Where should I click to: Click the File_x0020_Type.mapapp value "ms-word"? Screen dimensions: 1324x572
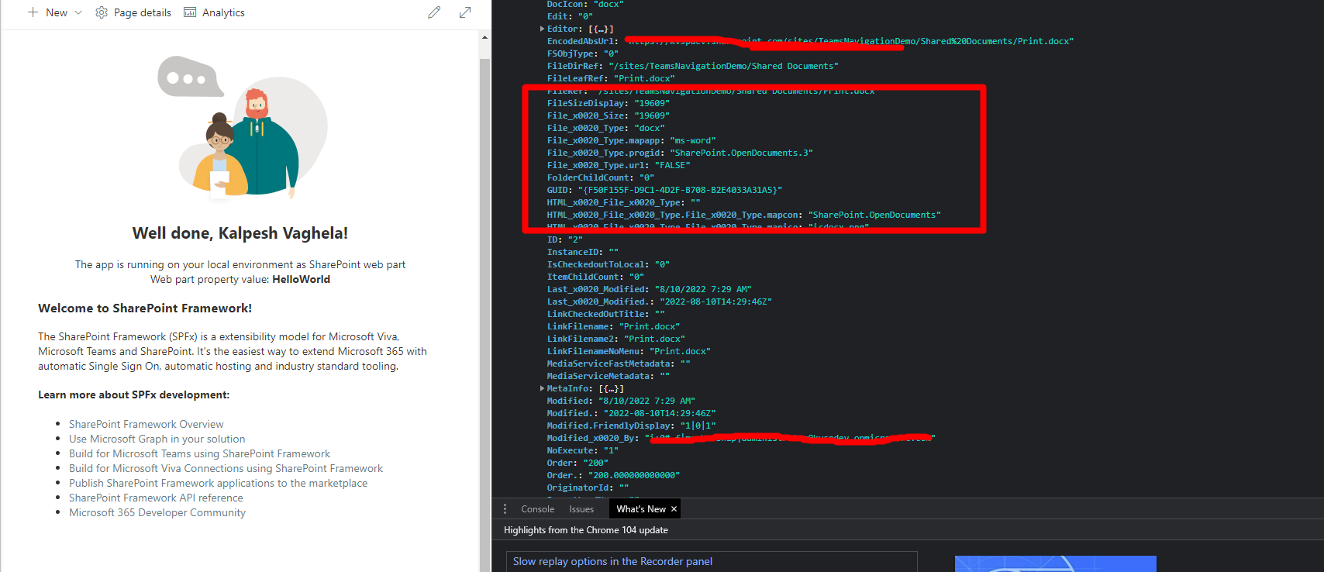(693, 140)
